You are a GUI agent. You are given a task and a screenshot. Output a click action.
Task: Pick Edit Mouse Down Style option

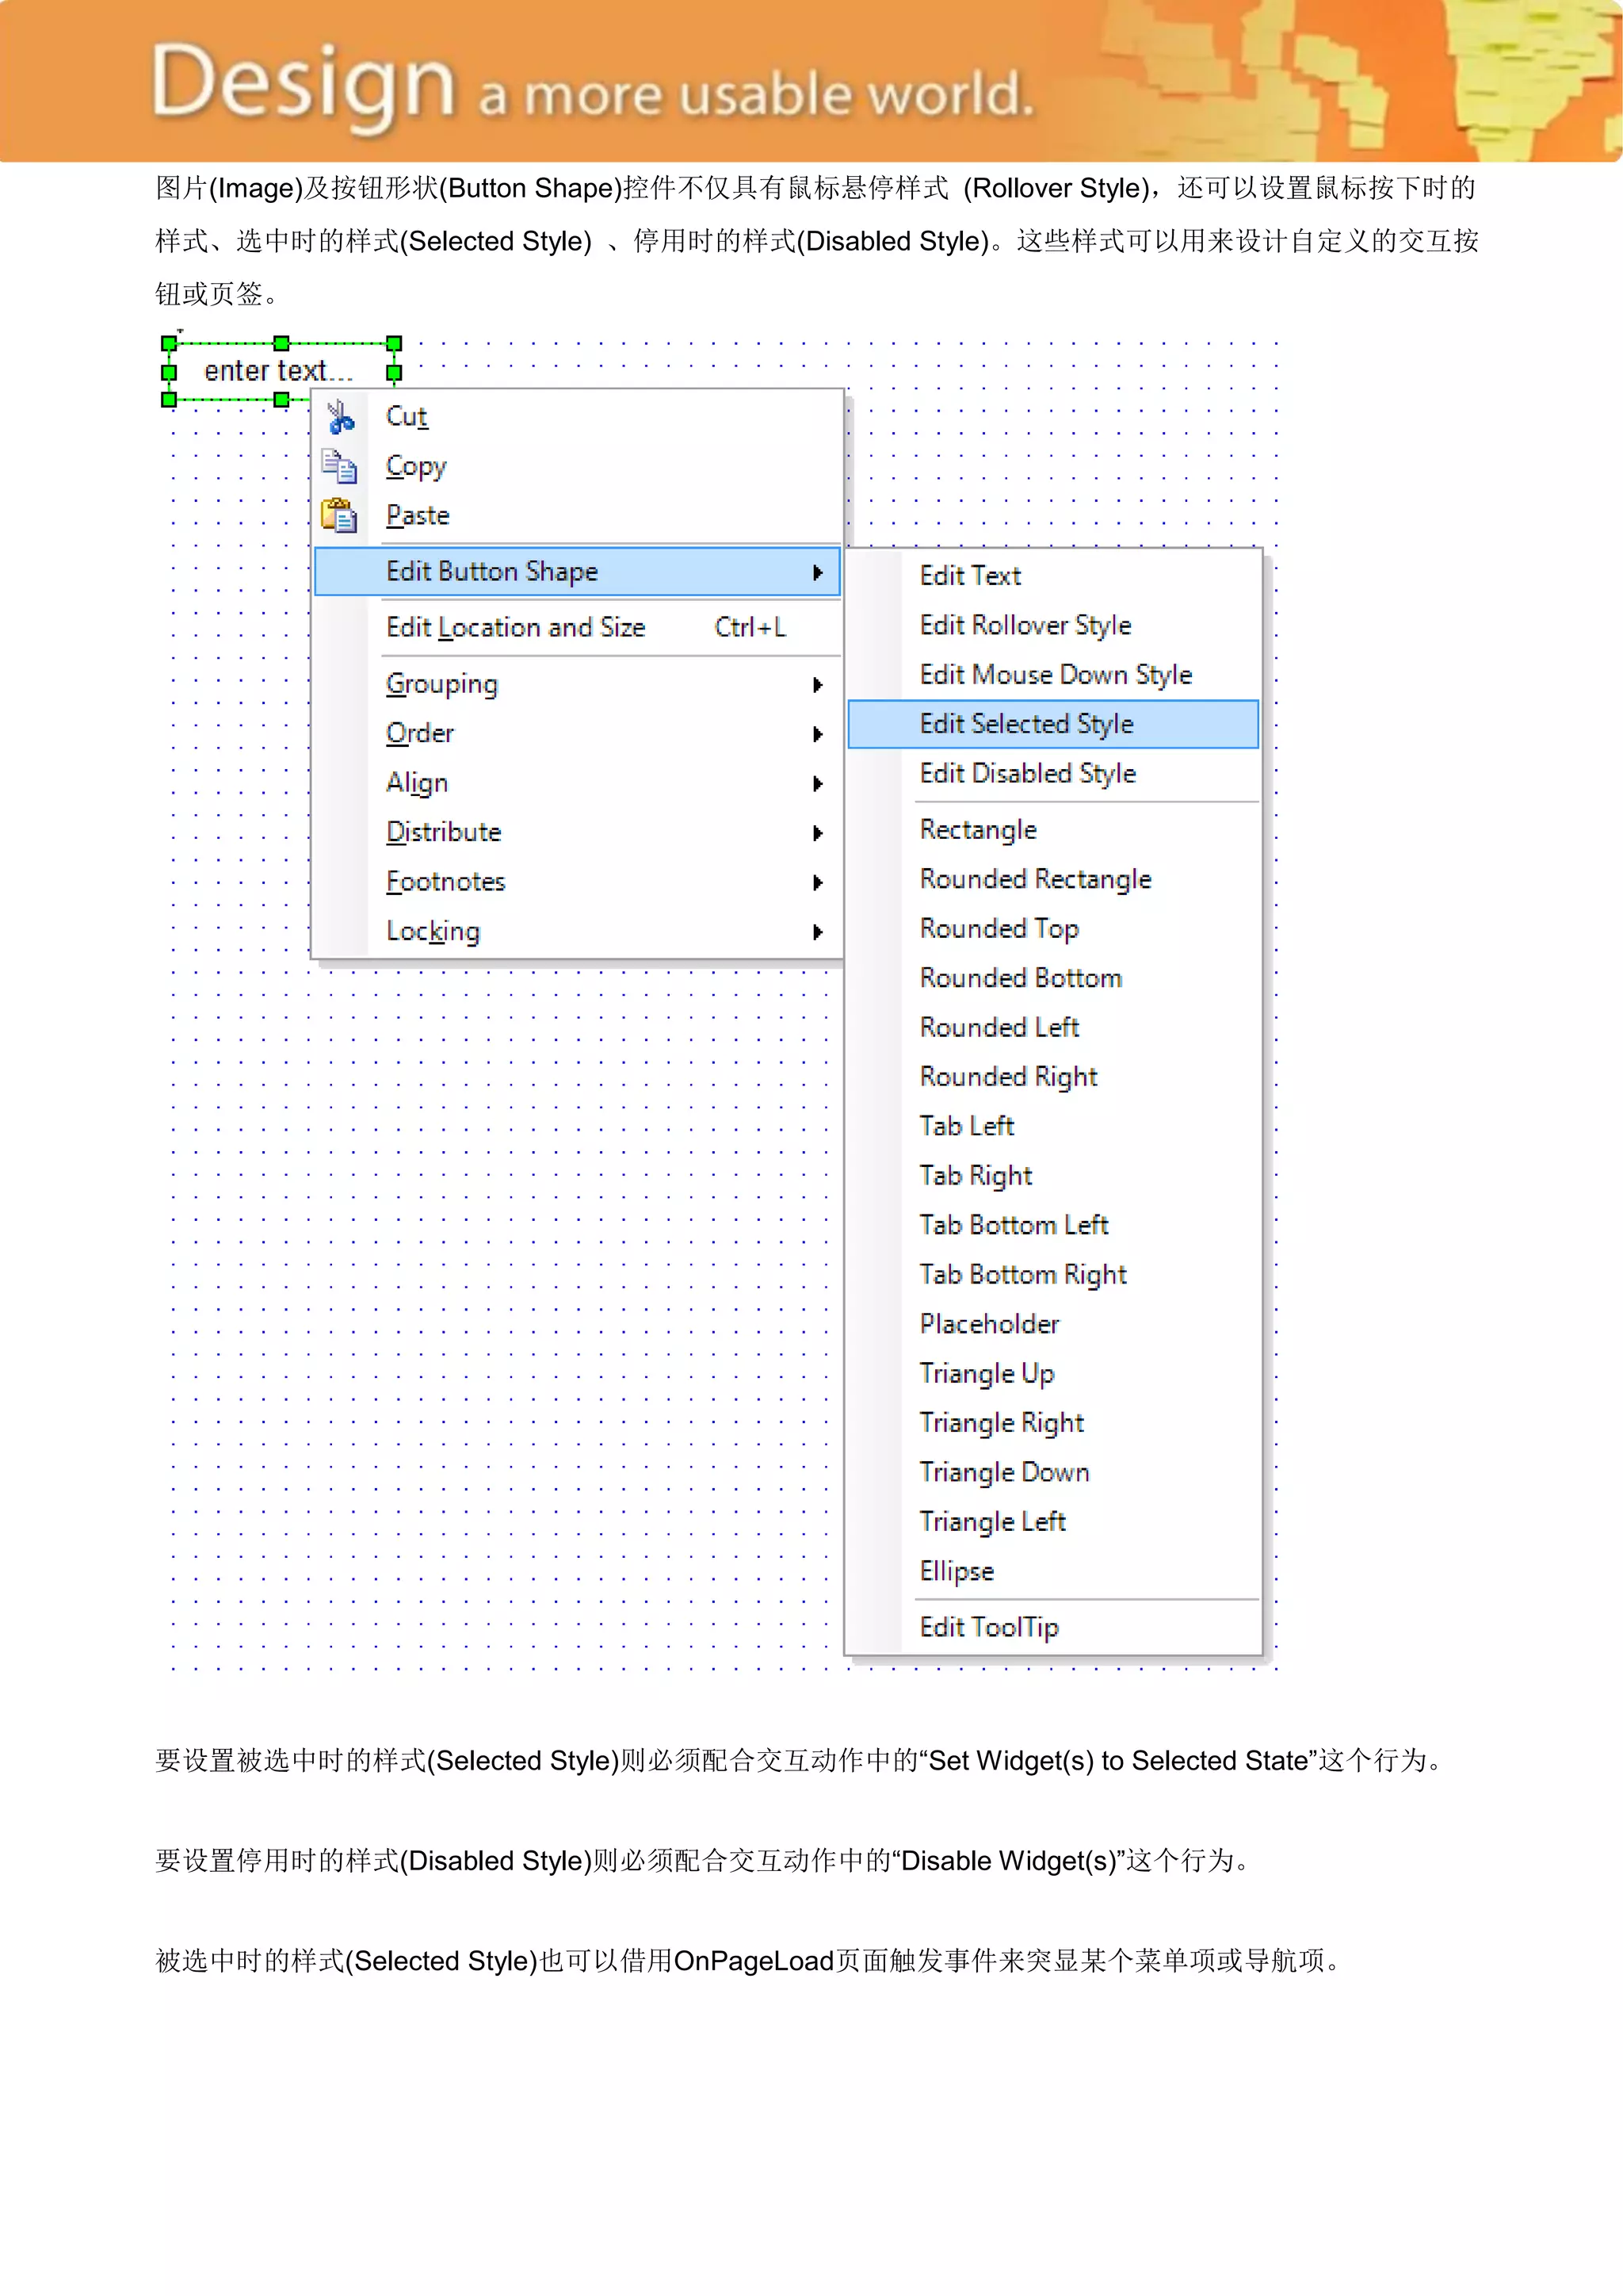click(1056, 675)
